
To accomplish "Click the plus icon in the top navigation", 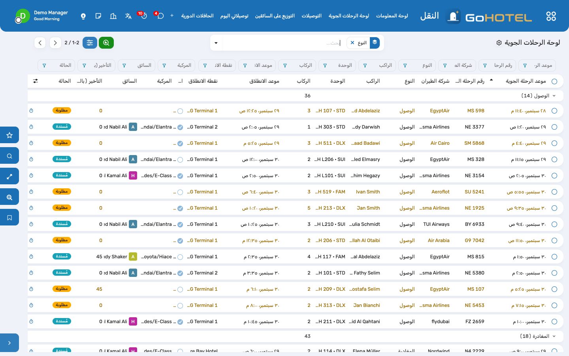I will coord(172,15).
